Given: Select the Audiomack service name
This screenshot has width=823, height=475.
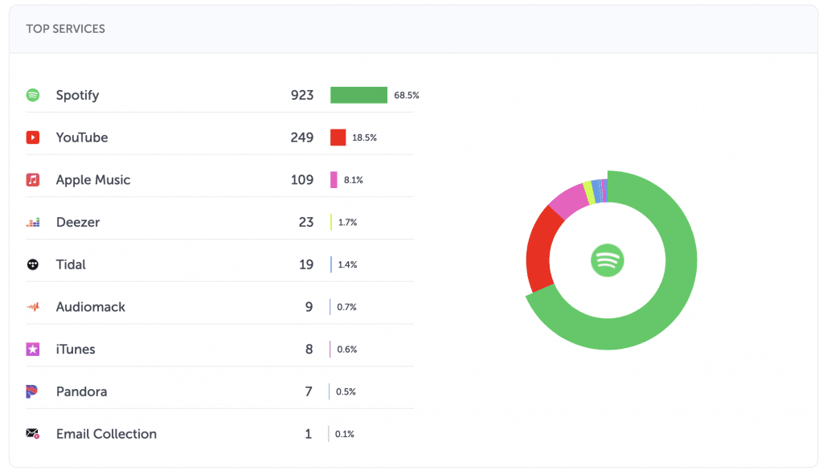Looking at the screenshot, I should click(90, 307).
